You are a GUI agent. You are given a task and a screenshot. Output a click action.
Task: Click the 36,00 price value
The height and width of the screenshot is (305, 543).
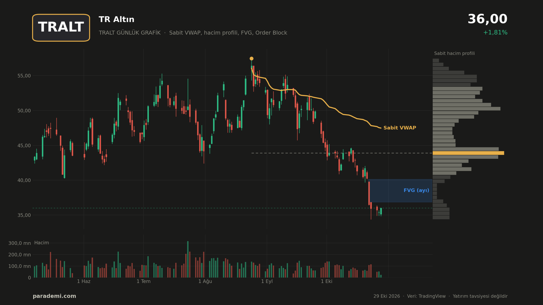click(487, 19)
